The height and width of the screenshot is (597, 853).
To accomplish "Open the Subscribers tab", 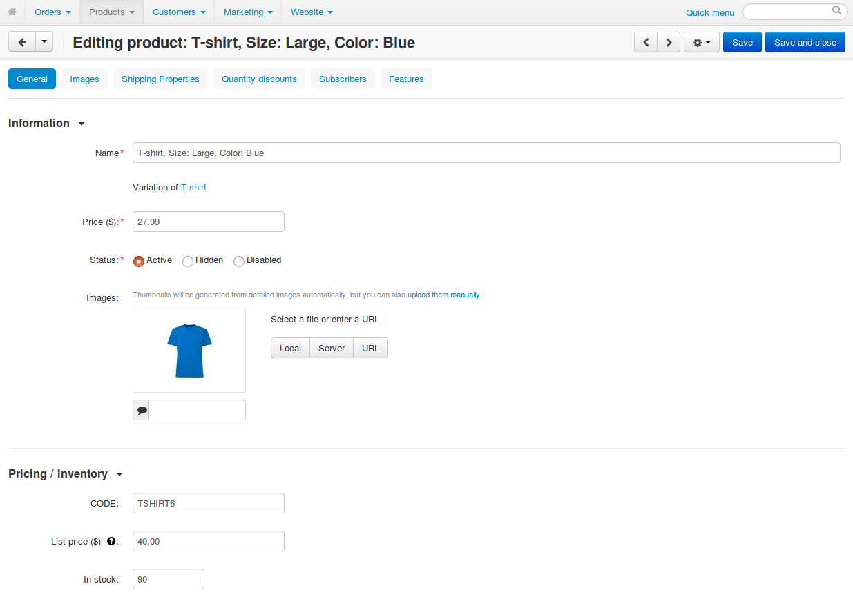I will pyautogui.click(x=343, y=79).
